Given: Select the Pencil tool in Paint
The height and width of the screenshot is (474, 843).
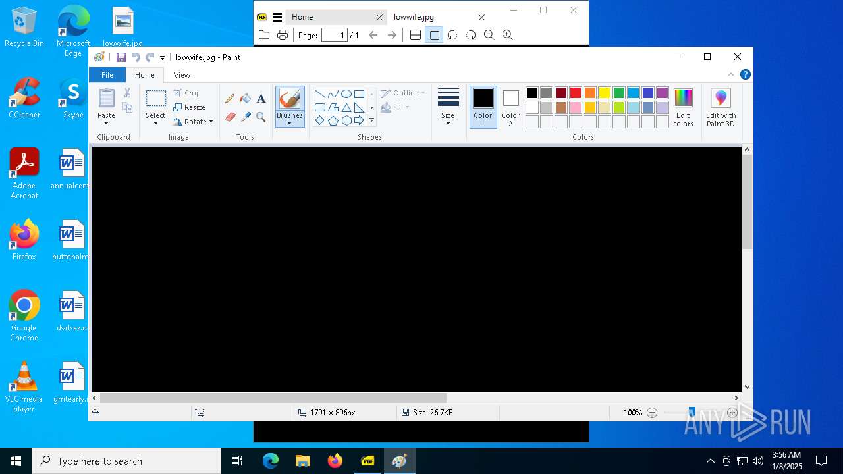Looking at the screenshot, I should [x=230, y=99].
